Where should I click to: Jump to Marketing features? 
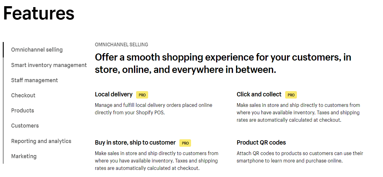(x=24, y=156)
